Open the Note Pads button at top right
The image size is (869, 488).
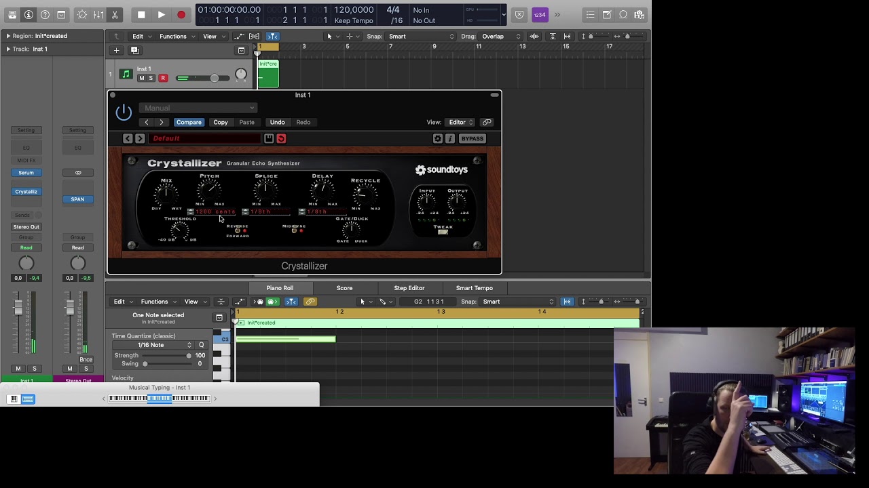point(607,14)
